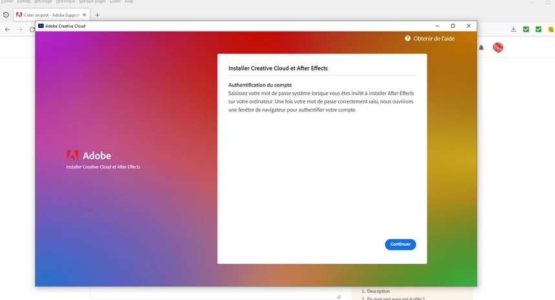Viewport: 555px width, 300px height.
Task: Select the Créer un post - Adobe Support tab
Action: pyautogui.click(x=51, y=15)
